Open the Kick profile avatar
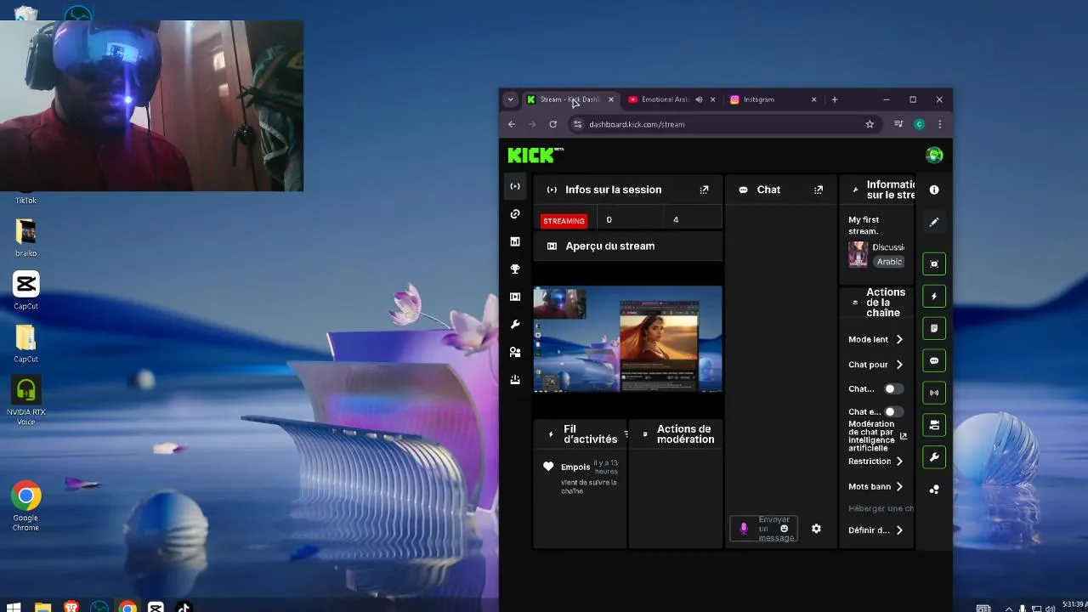This screenshot has width=1088, height=612. (x=934, y=155)
